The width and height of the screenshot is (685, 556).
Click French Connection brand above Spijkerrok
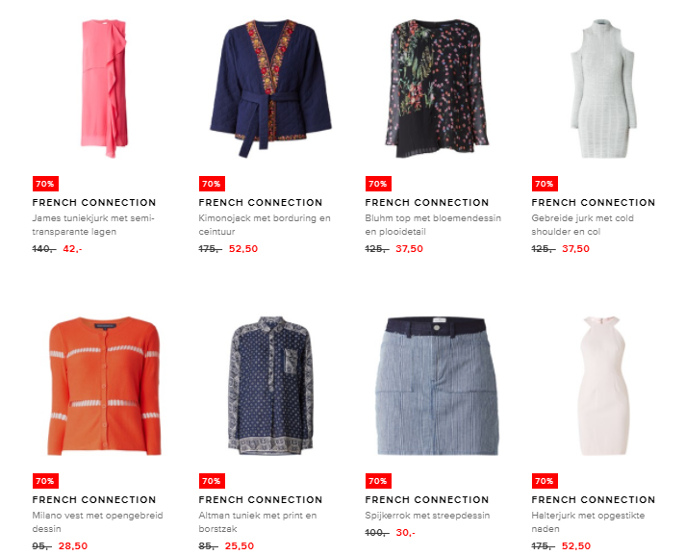pyautogui.click(x=427, y=499)
